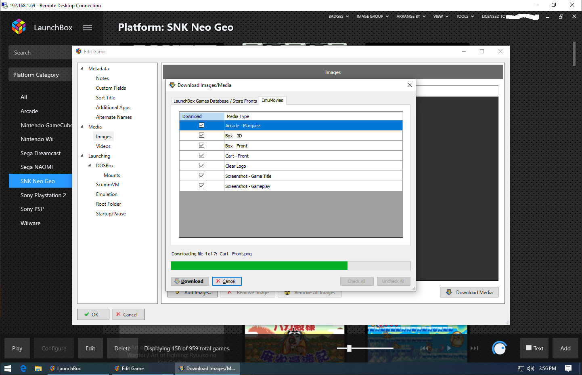Uncheck Screenshot - Gameplay download checkbox
The image size is (582, 375).
201,186
